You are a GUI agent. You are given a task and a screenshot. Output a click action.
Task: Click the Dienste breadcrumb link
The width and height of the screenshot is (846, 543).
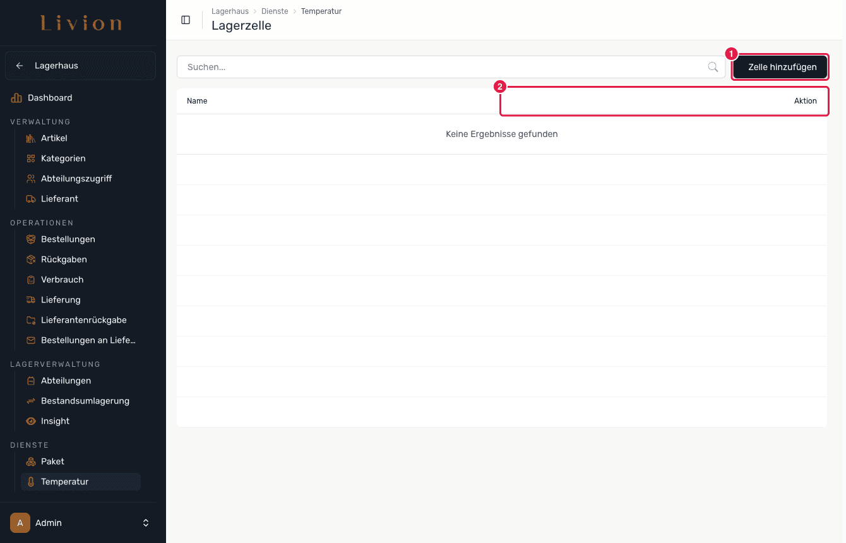(275, 11)
